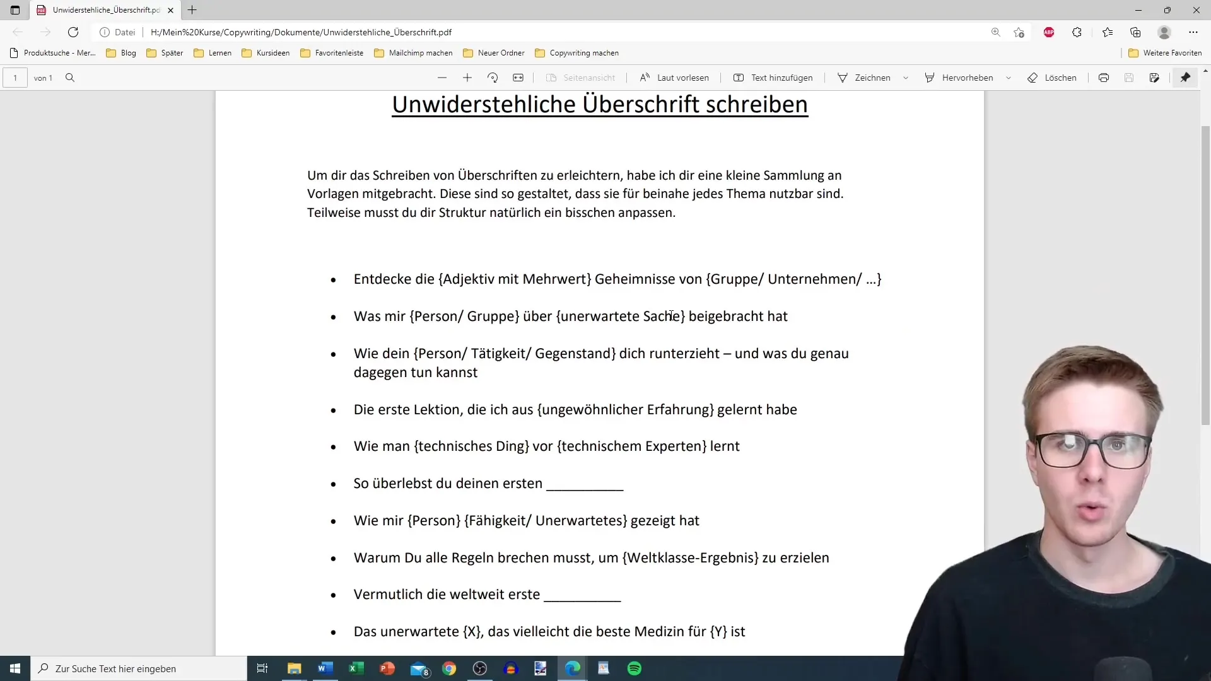1211x681 pixels.
Task: Switch to Microsoft Edge in the taskbar
Action: (573, 668)
